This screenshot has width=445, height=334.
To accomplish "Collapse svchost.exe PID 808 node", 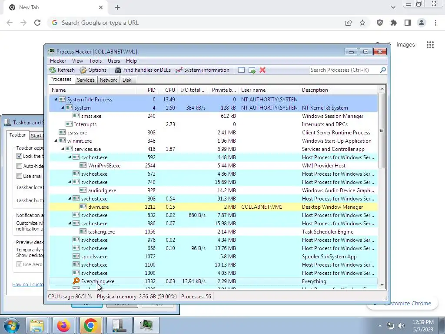I will 70,198.
